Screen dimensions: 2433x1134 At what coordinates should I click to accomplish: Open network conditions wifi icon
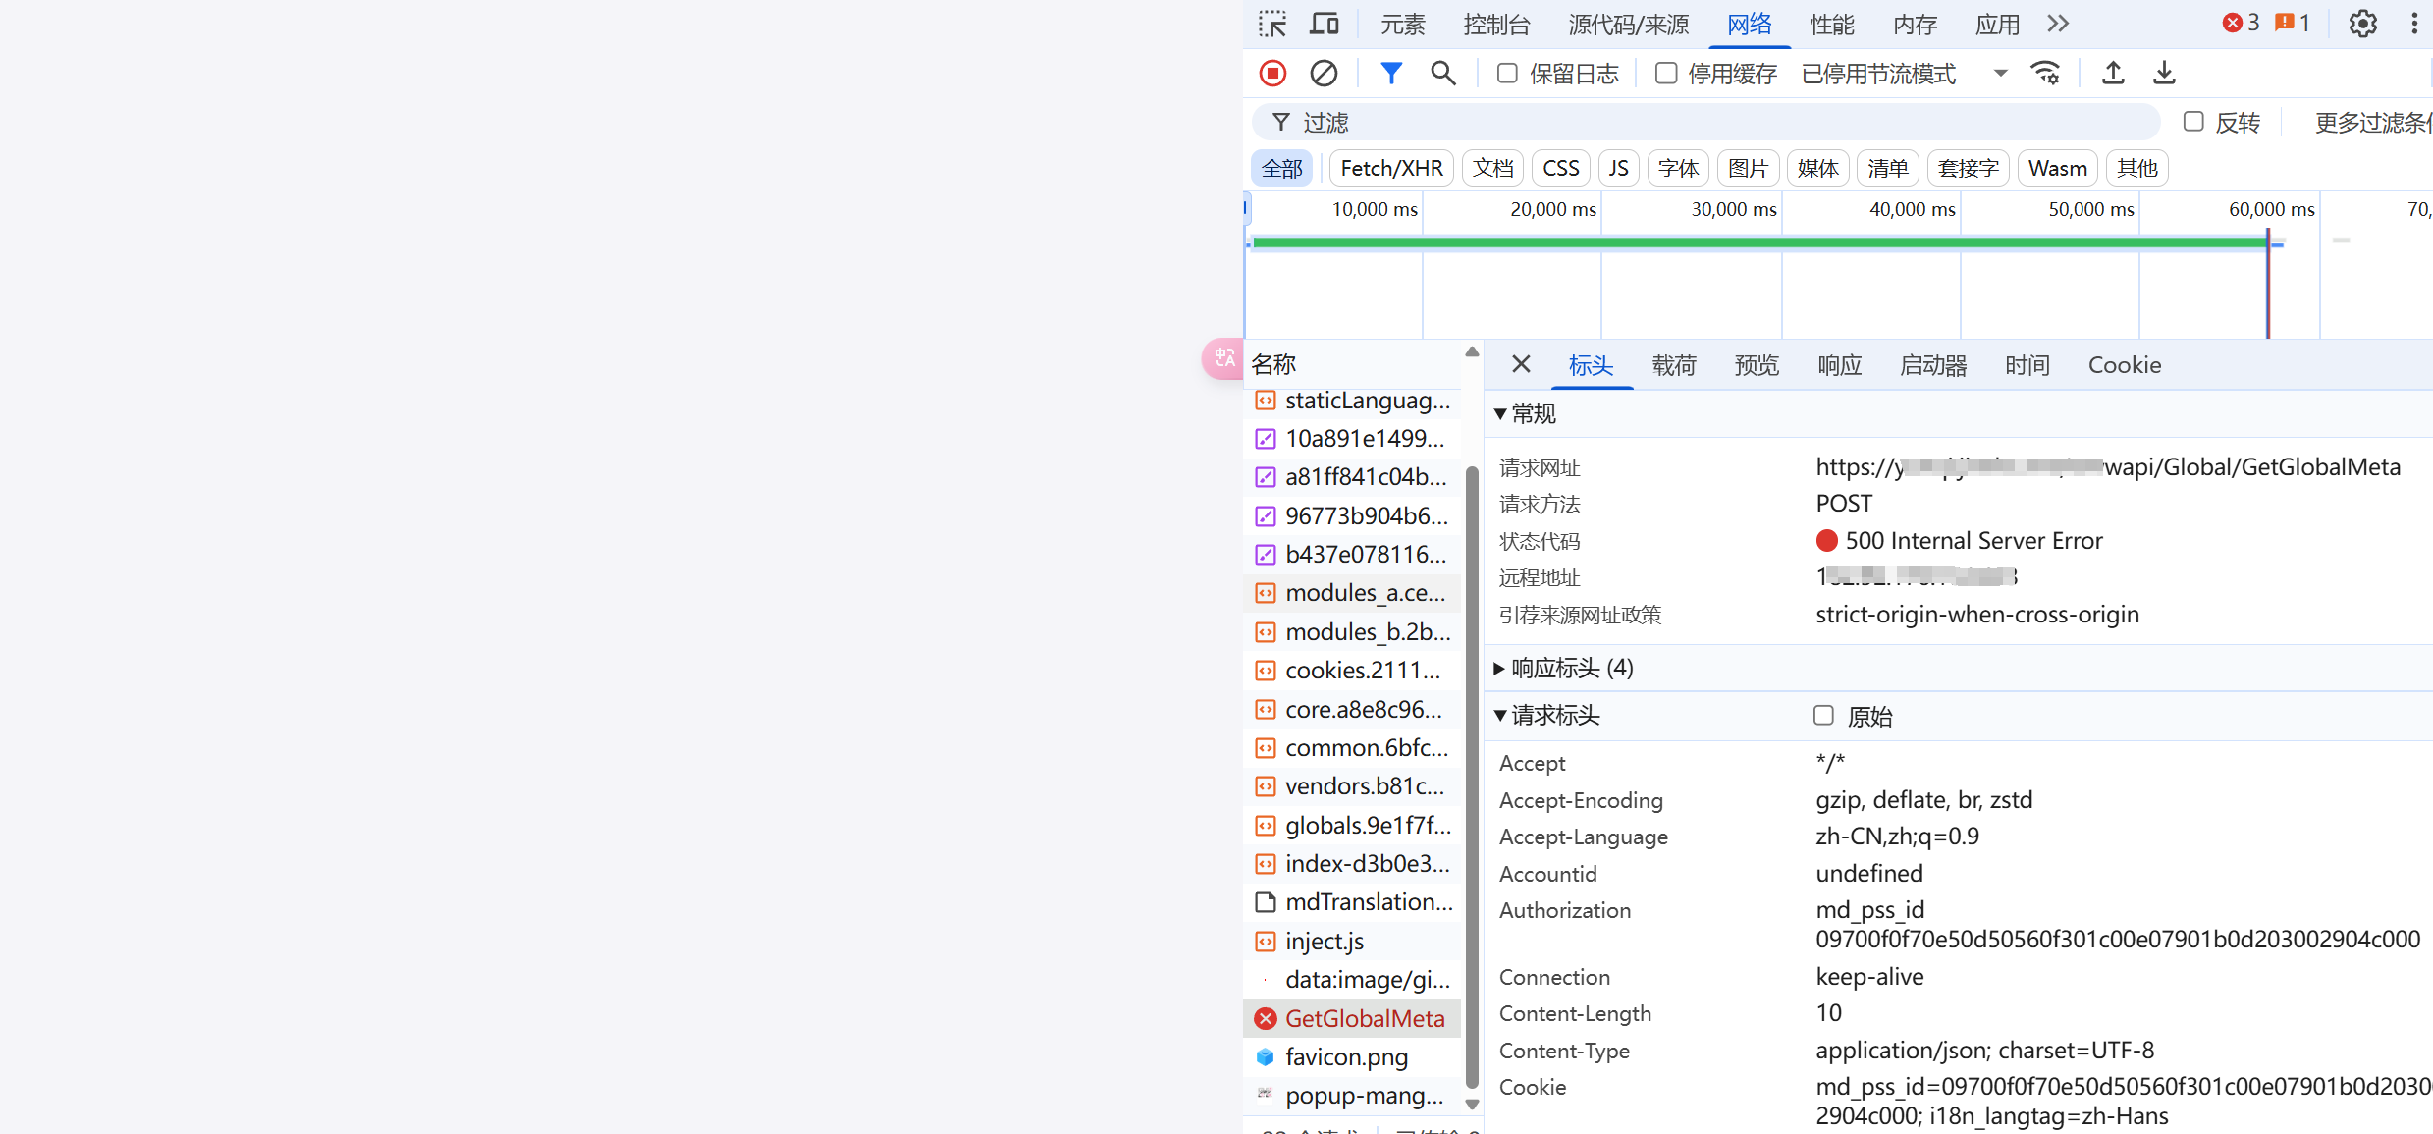[x=2046, y=73]
